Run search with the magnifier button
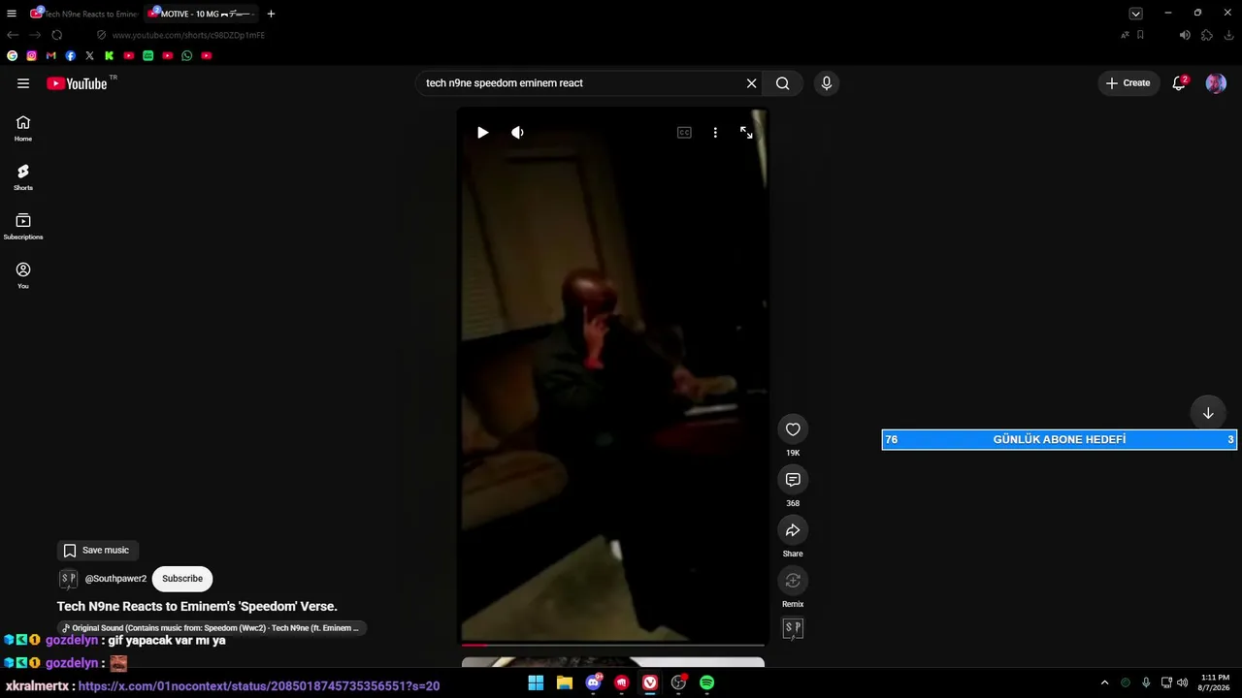This screenshot has height=698, width=1242. click(x=782, y=83)
